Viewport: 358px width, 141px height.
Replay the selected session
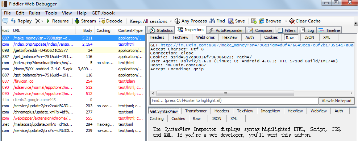[x=21, y=21]
